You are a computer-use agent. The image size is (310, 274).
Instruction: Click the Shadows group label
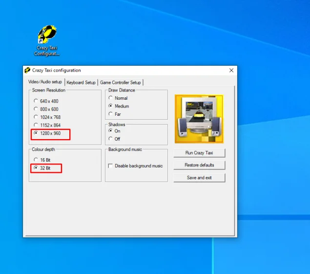(x=117, y=125)
